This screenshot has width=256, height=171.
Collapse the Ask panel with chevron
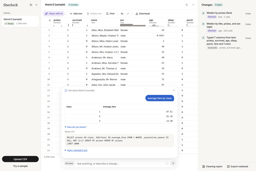click(x=174, y=90)
